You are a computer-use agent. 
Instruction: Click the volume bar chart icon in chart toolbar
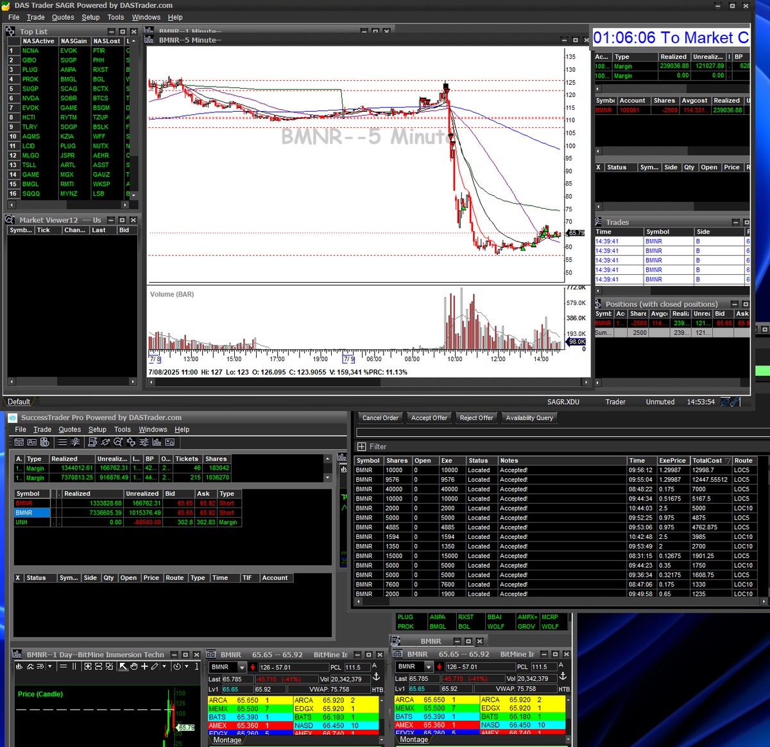[19, 667]
